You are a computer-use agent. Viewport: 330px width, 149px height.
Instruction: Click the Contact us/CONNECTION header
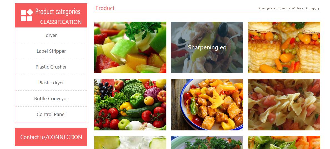coord(51,137)
